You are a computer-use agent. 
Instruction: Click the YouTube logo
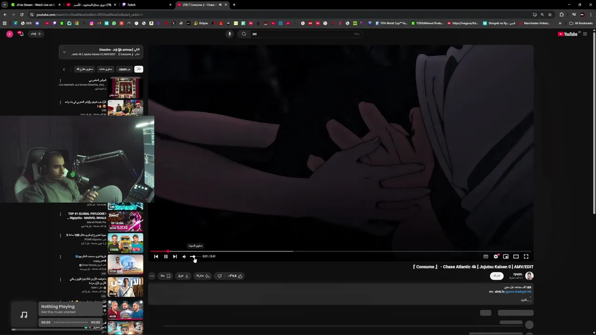[x=568, y=34]
